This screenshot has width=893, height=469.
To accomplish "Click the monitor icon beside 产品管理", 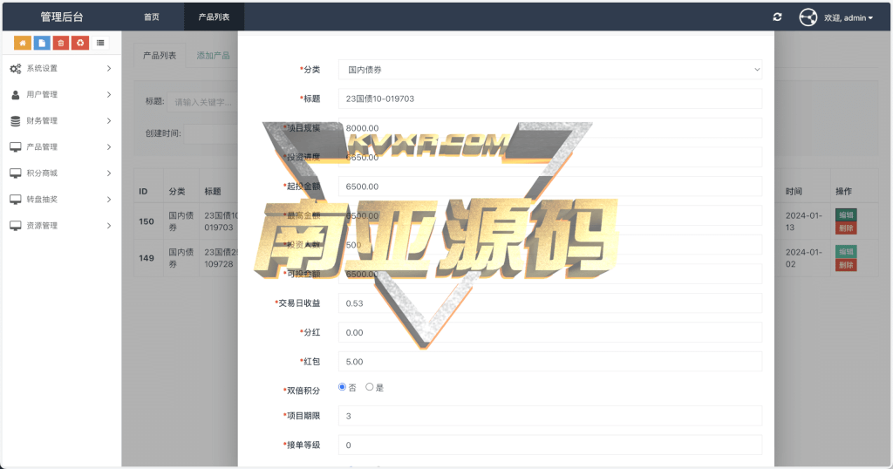I will point(16,146).
